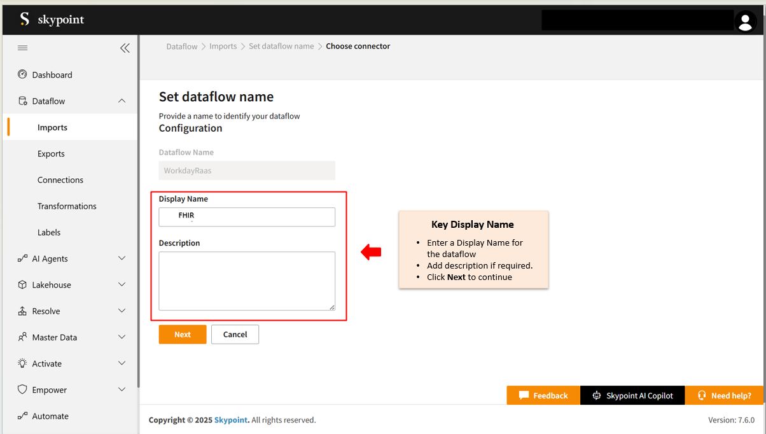Click the Imports breadcrumb link
This screenshot has width=766, height=434.
[223, 46]
